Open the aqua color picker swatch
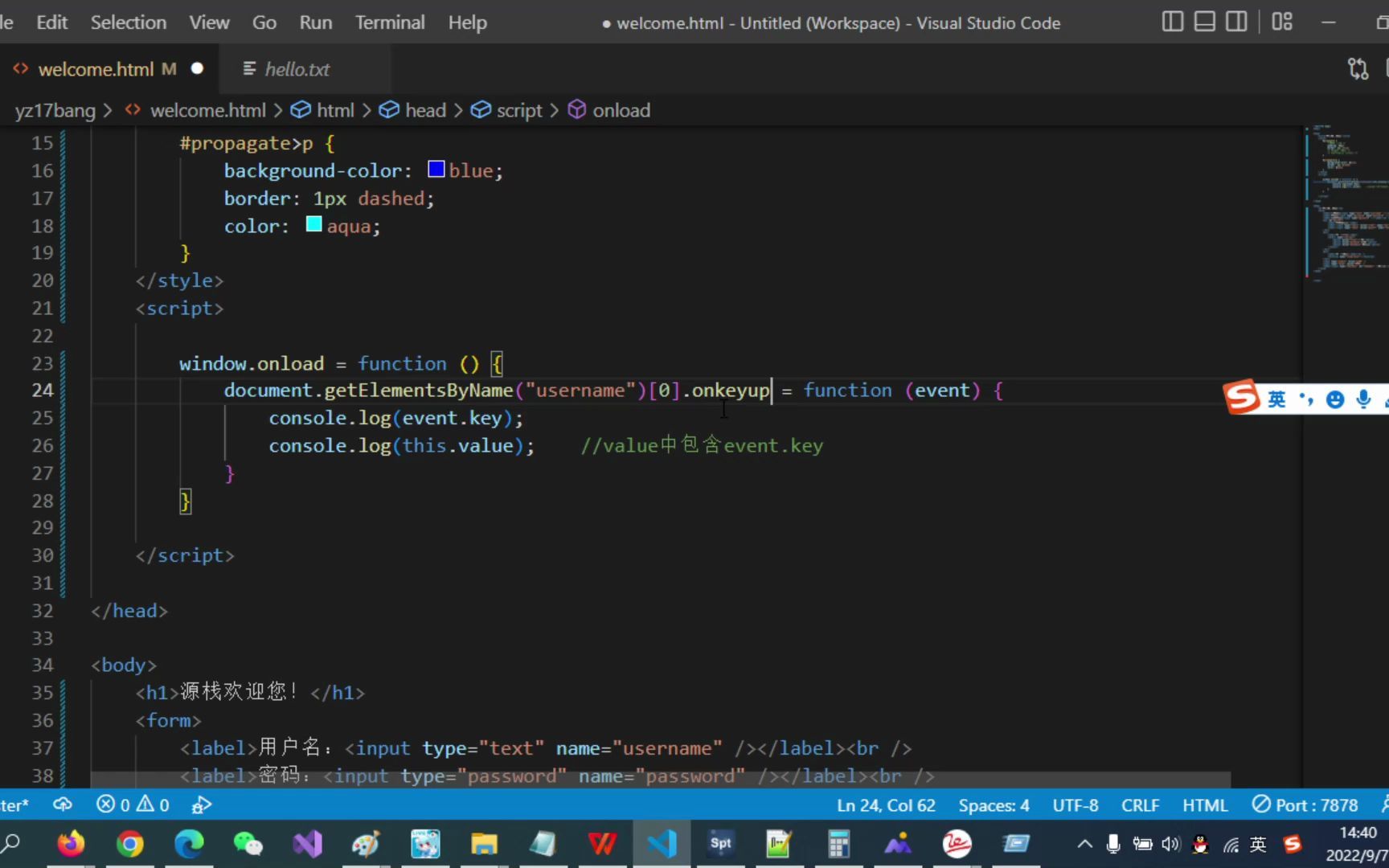This screenshot has height=868, width=1389. [x=314, y=225]
